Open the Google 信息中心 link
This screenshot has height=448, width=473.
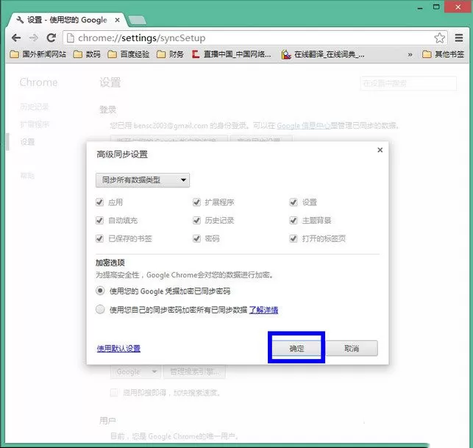click(304, 126)
